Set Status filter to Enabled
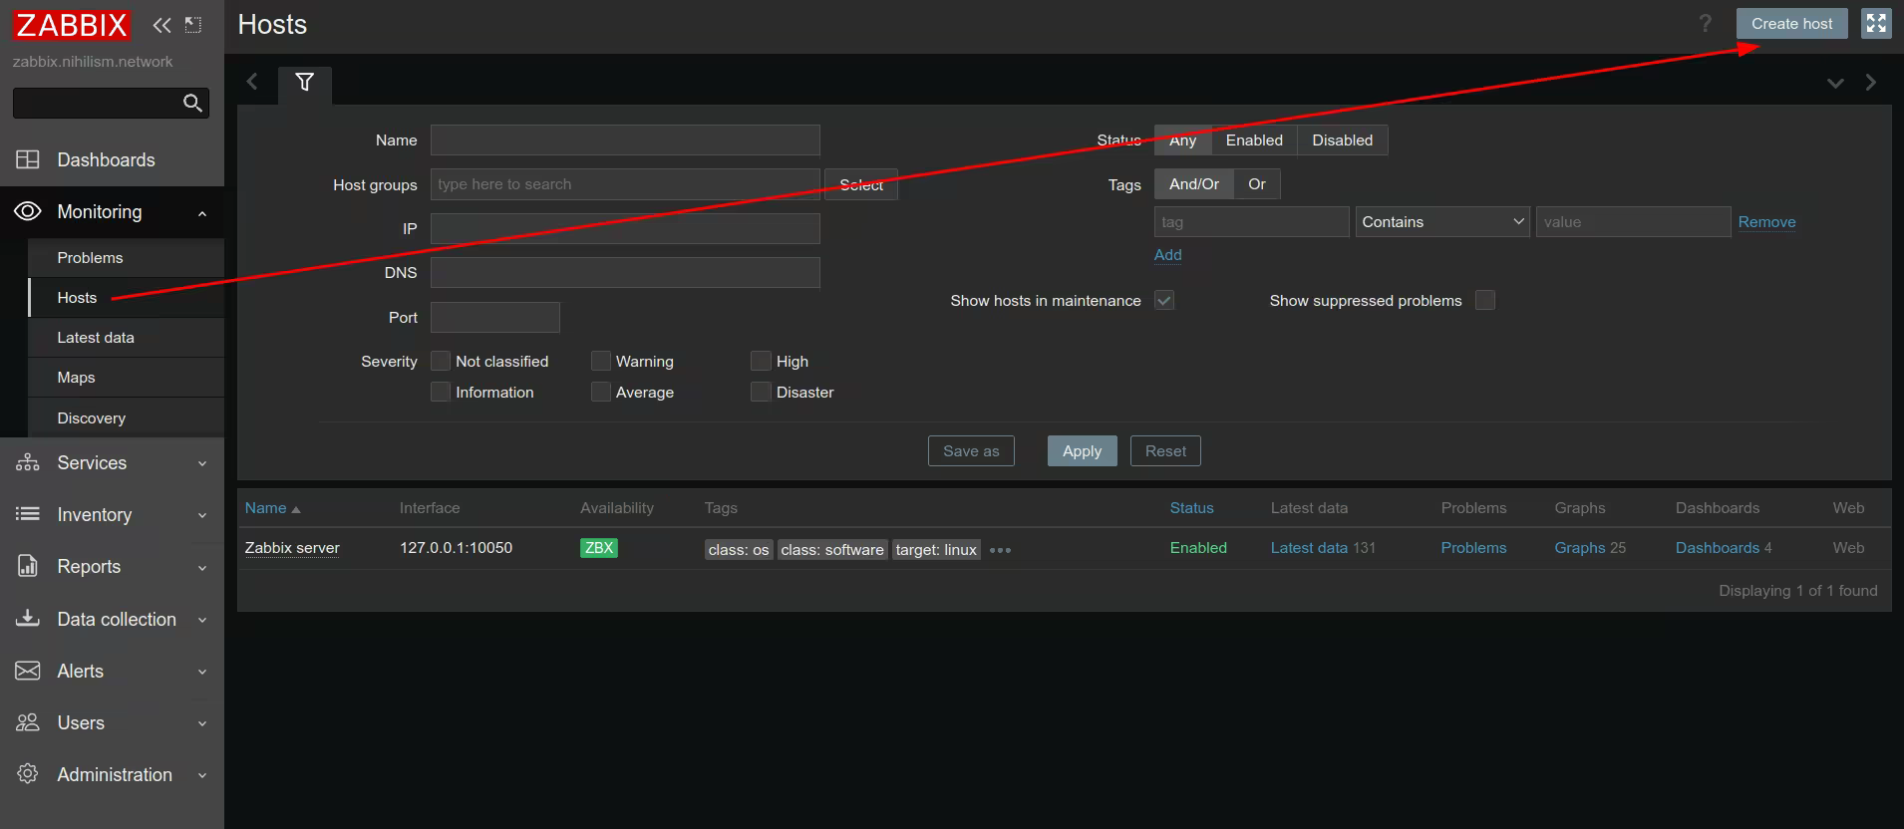Image resolution: width=1904 pixels, height=829 pixels. coord(1254,140)
